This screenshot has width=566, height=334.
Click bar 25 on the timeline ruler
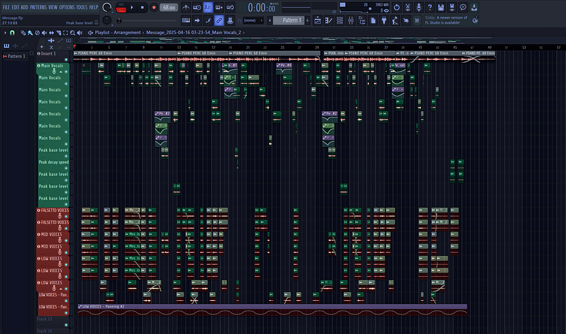282,47
